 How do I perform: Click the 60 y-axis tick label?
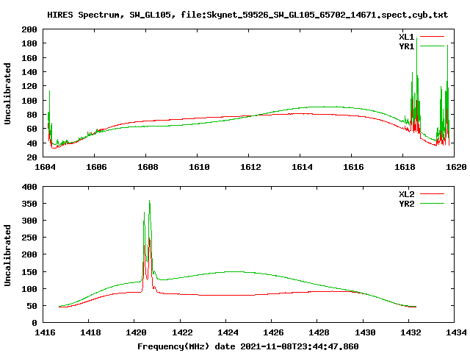32,129
